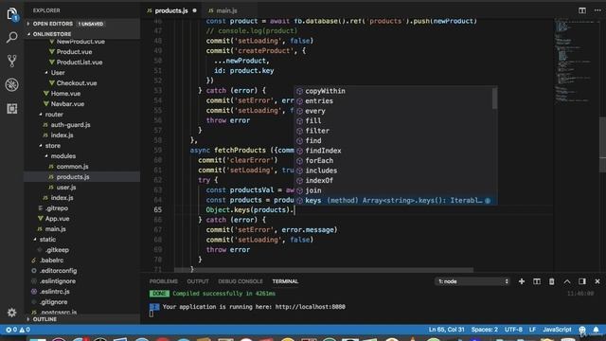Open the editor More Actions menu
Viewport: 606px width, 341px height.
coord(597,10)
